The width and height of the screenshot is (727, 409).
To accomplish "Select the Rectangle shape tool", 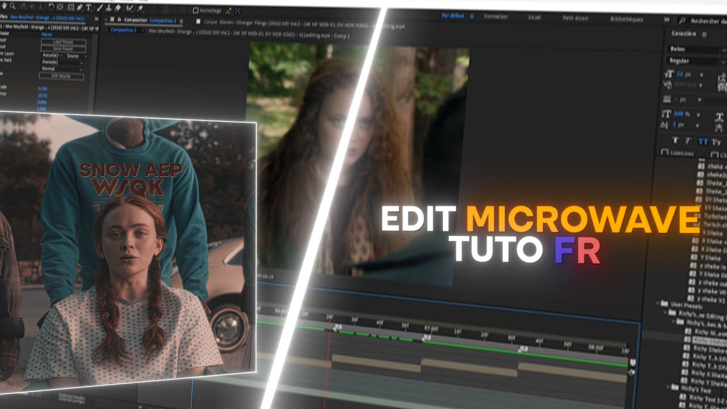I will tap(70, 7).
